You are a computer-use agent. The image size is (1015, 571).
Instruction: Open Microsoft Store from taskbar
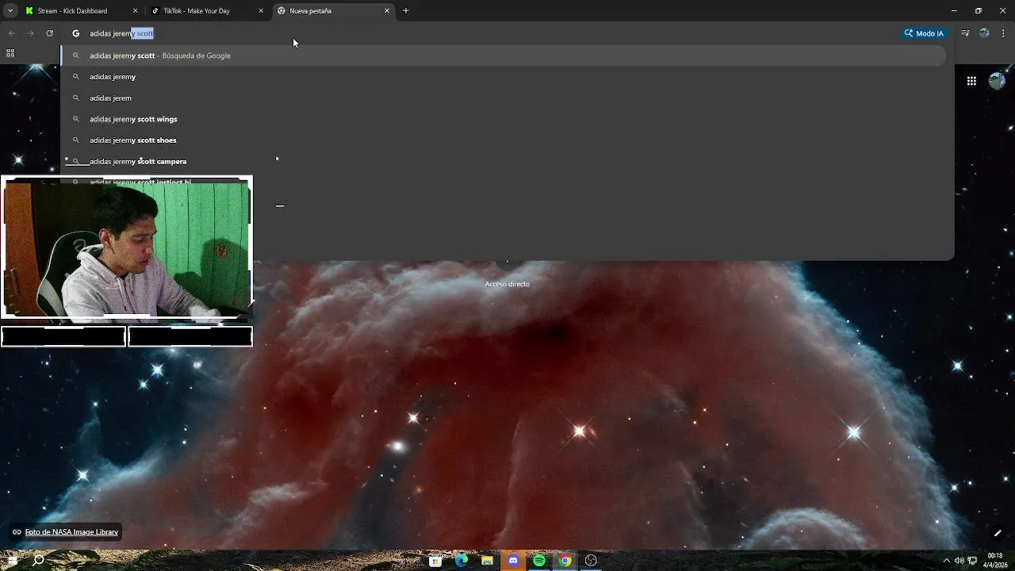[x=435, y=561]
